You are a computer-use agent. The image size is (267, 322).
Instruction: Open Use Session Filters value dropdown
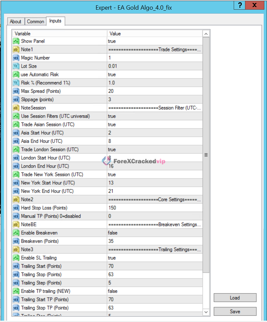(154, 116)
